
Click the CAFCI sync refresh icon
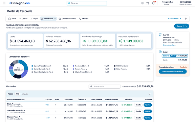[160, 35]
